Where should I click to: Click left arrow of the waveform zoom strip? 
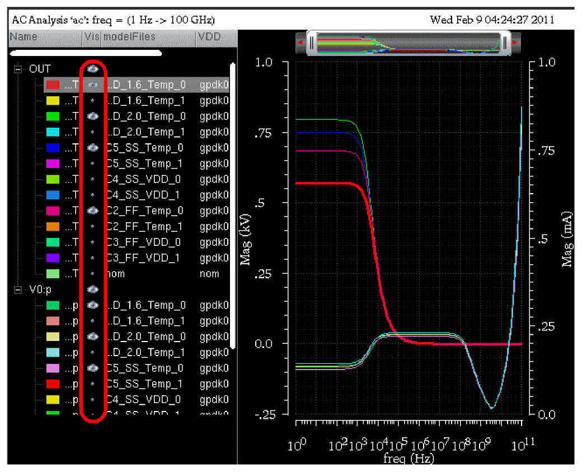(301, 43)
